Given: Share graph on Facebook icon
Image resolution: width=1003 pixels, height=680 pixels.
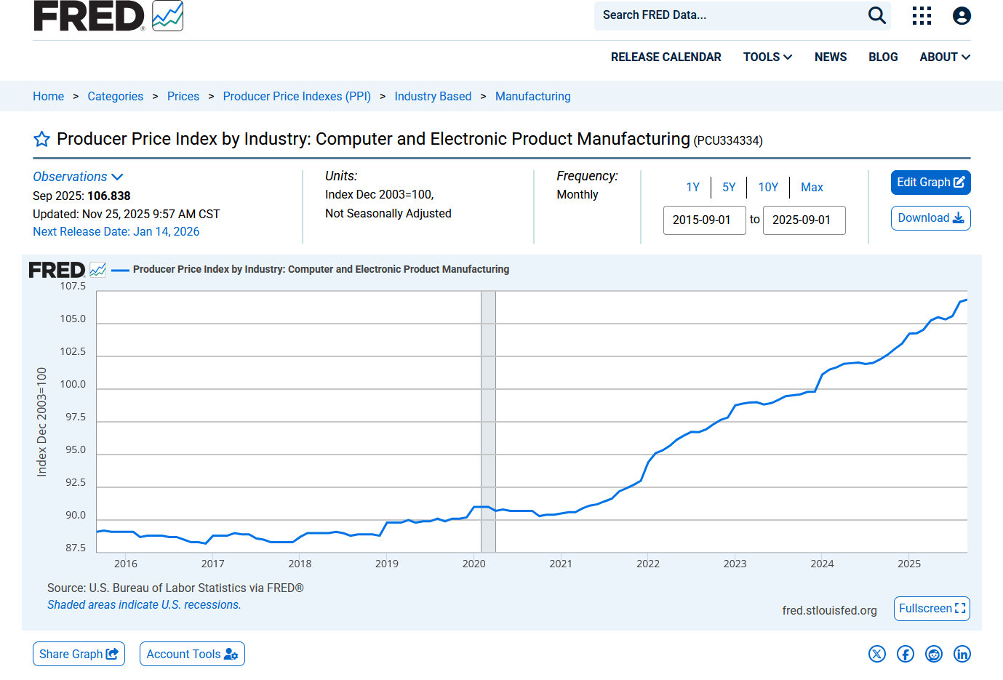Looking at the screenshot, I should tap(906, 654).
